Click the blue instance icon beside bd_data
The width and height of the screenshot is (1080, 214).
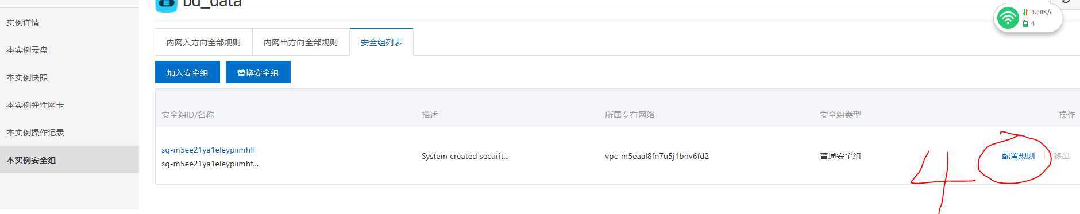pos(166,5)
